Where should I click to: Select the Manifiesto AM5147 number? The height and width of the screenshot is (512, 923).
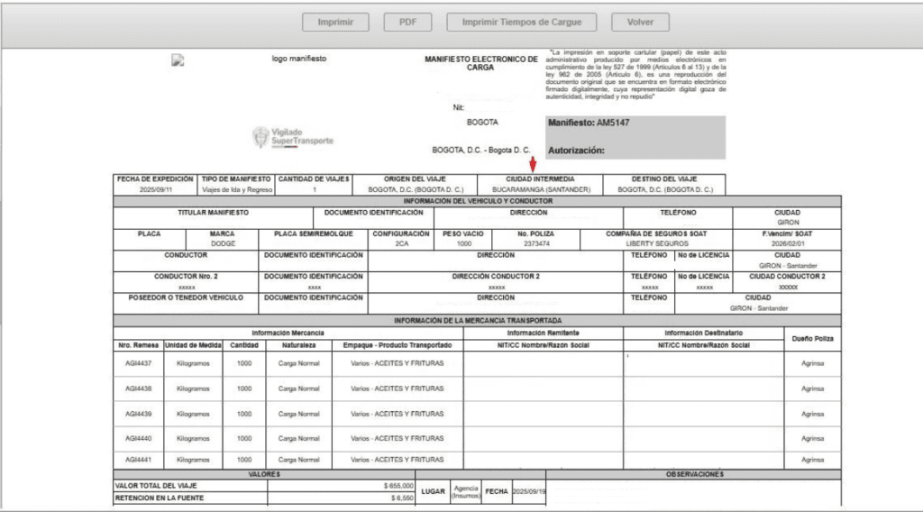pyautogui.click(x=587, y=123)
